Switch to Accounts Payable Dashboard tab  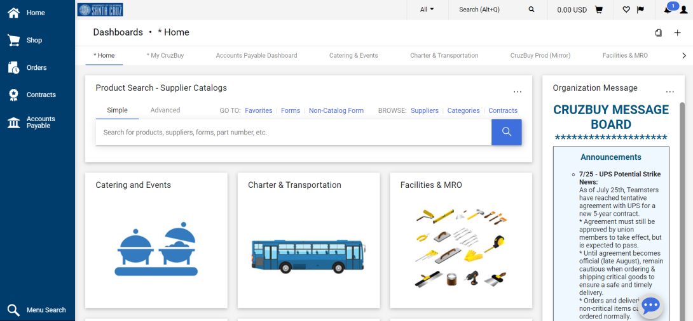256,56
